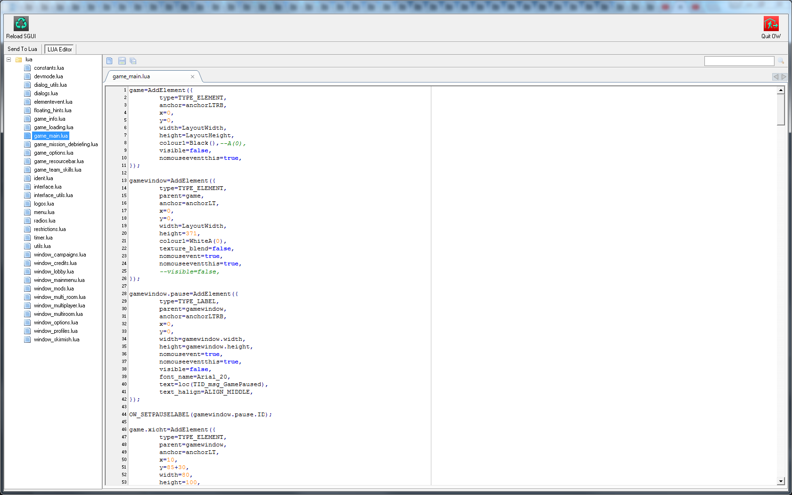Click the editor vertical scrollbar thumb
The image size is (792, 495).
coord(781,109)
